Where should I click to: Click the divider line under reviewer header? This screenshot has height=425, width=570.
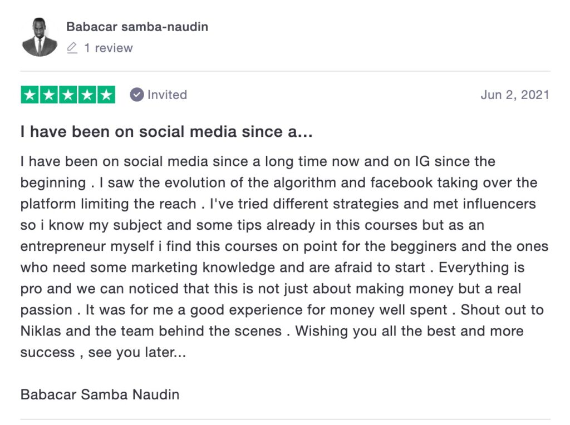(x=285, y=72)
